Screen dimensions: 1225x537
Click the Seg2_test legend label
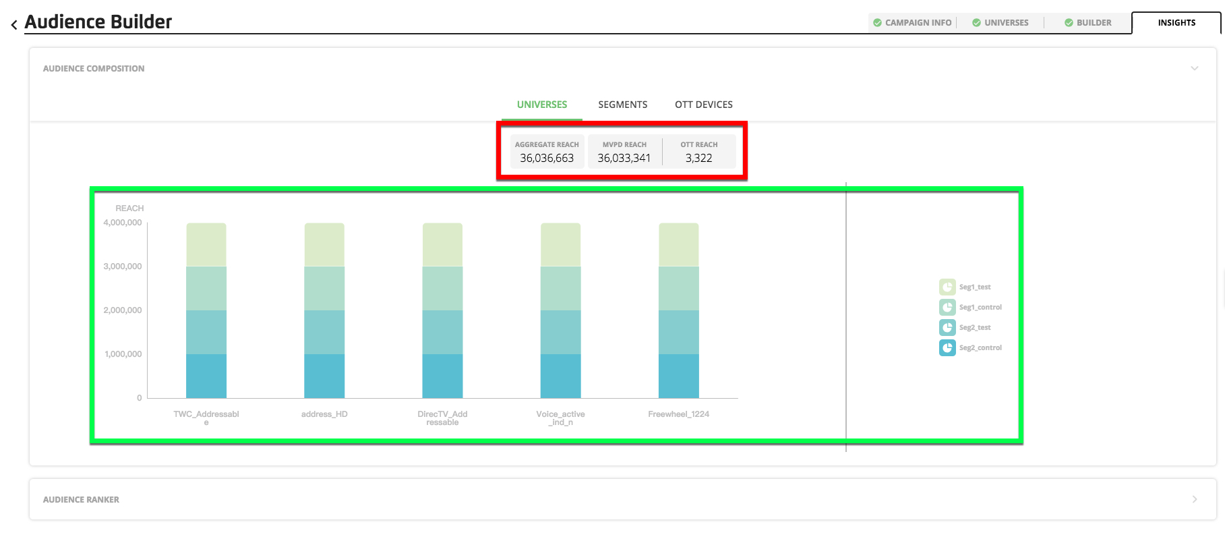pyautogui.click(x=975, y=328)
